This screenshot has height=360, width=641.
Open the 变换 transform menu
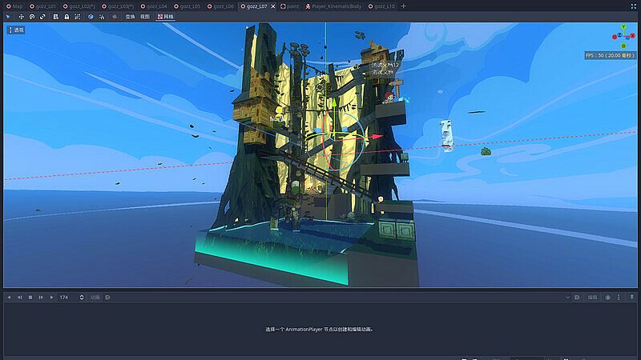(130, 16)
